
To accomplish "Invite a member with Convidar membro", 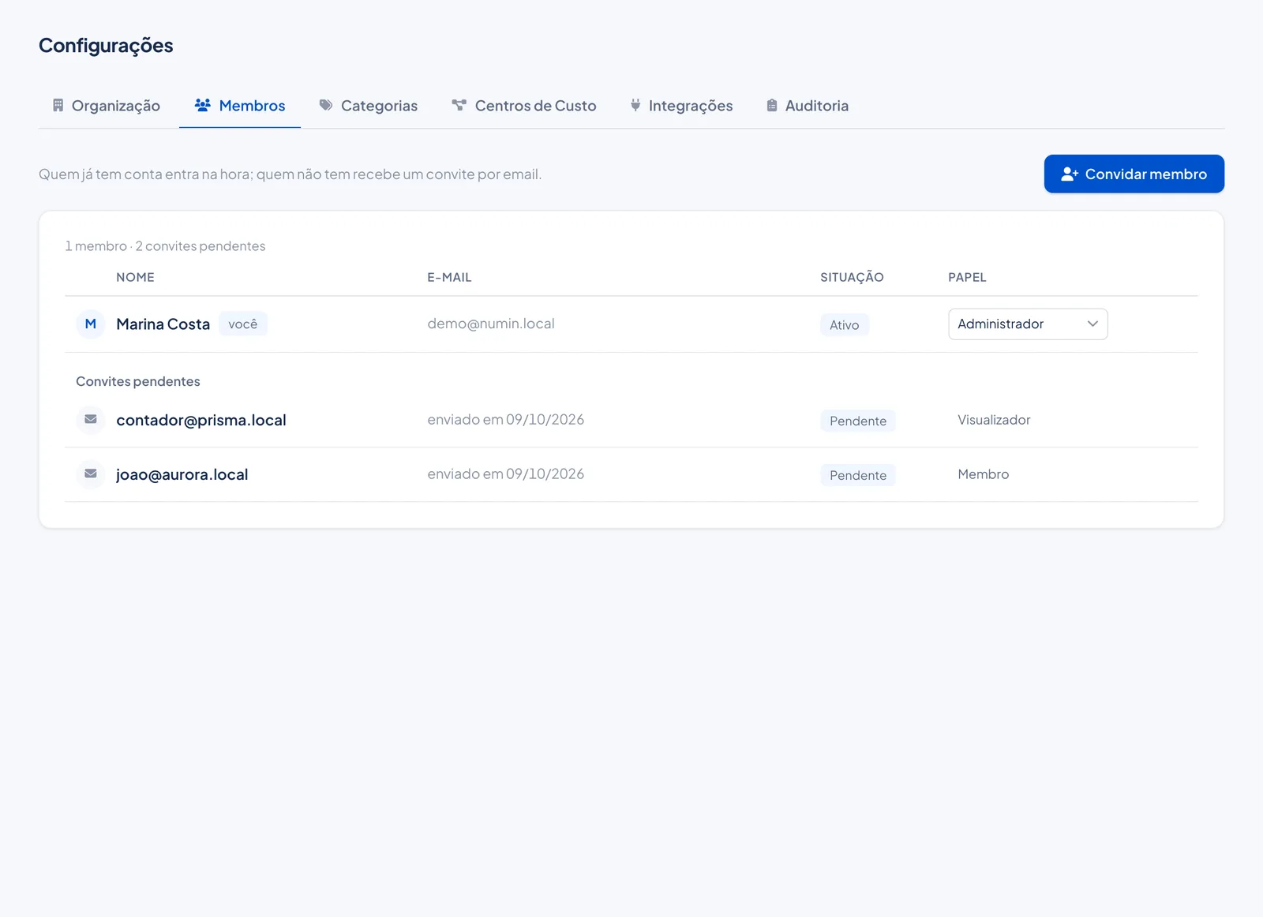I will coord(1134,174).
